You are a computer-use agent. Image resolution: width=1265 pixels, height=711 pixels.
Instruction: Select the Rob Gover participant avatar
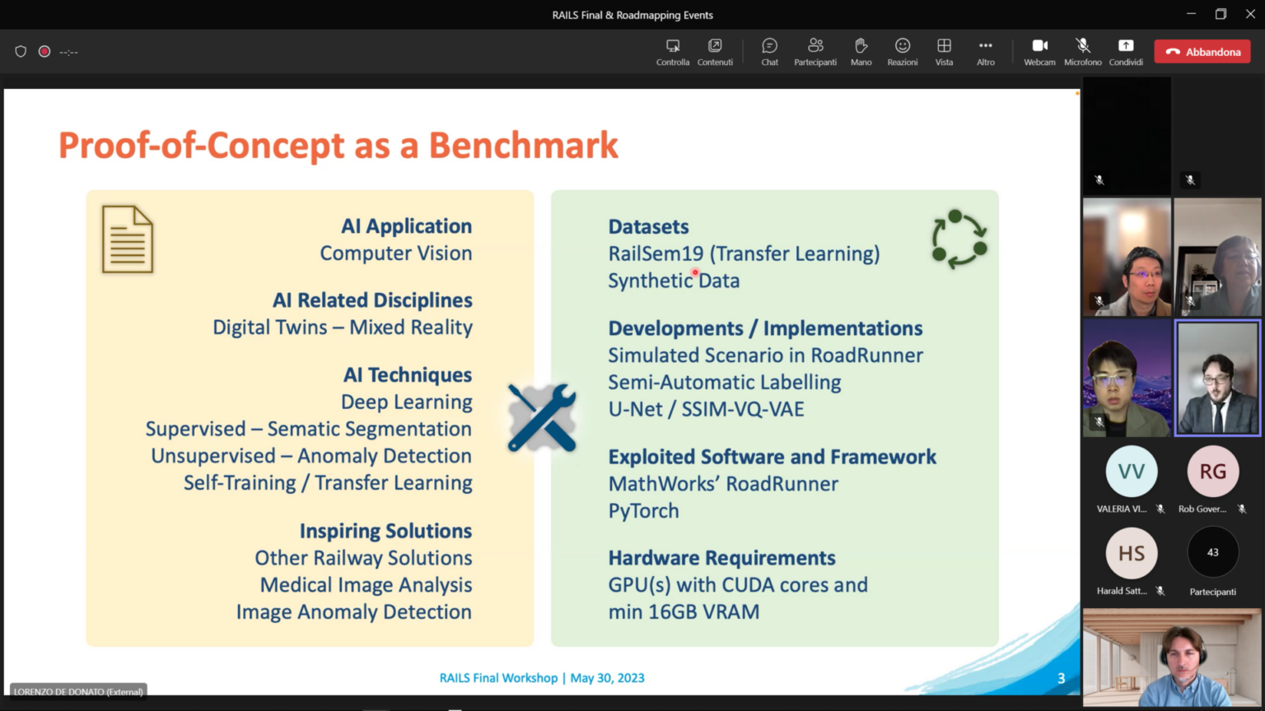1212,472
